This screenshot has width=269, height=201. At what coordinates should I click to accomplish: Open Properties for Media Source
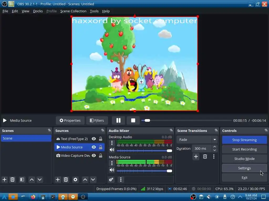tap(70, 120)
